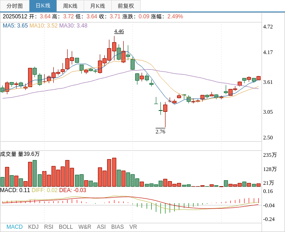Click the 20250512 date text
This screenshot has width=285, height=232.
coord(15,17)
